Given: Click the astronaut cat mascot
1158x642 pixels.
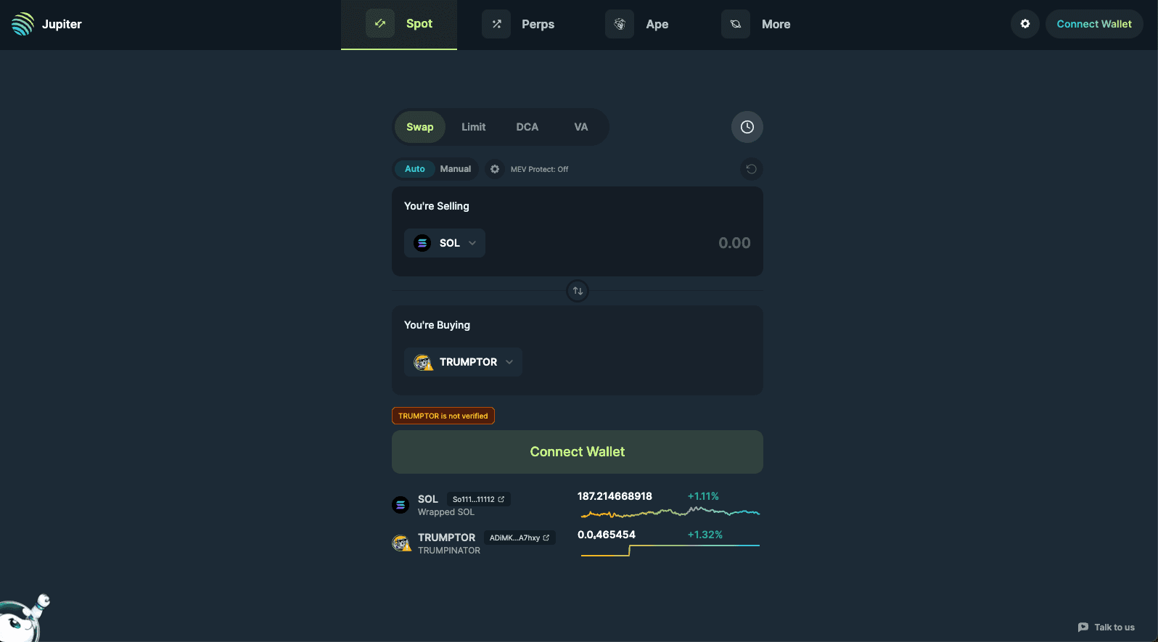Looking at the screenshot, I should coord(24,617).
